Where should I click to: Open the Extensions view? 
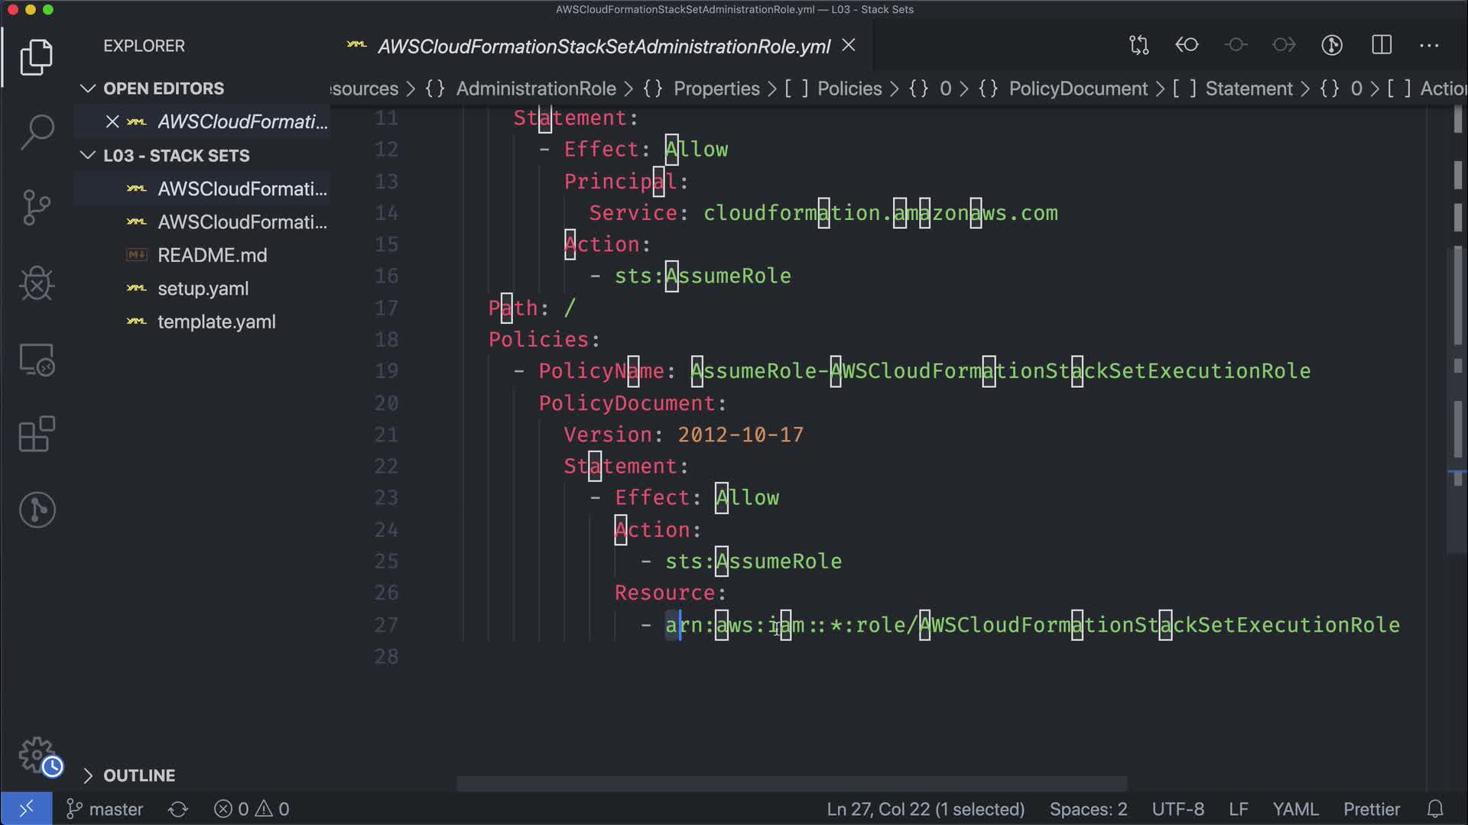(37, 434)
